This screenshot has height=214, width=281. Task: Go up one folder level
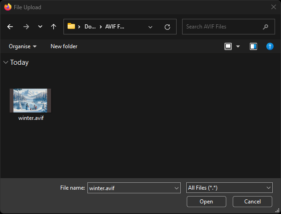click(53, 27)
